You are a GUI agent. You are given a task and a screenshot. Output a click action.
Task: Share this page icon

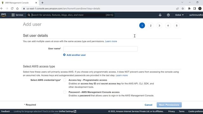[177, 9]
